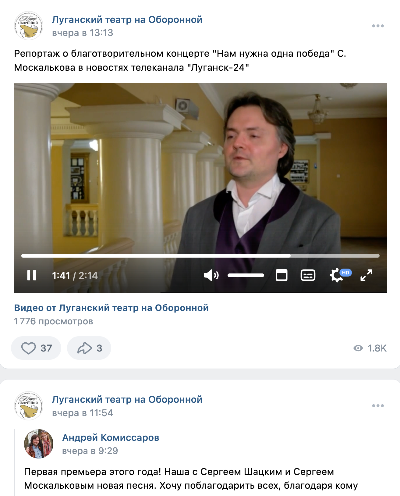
Task: Like the concert report post
Action: click(x=36, y=348)
